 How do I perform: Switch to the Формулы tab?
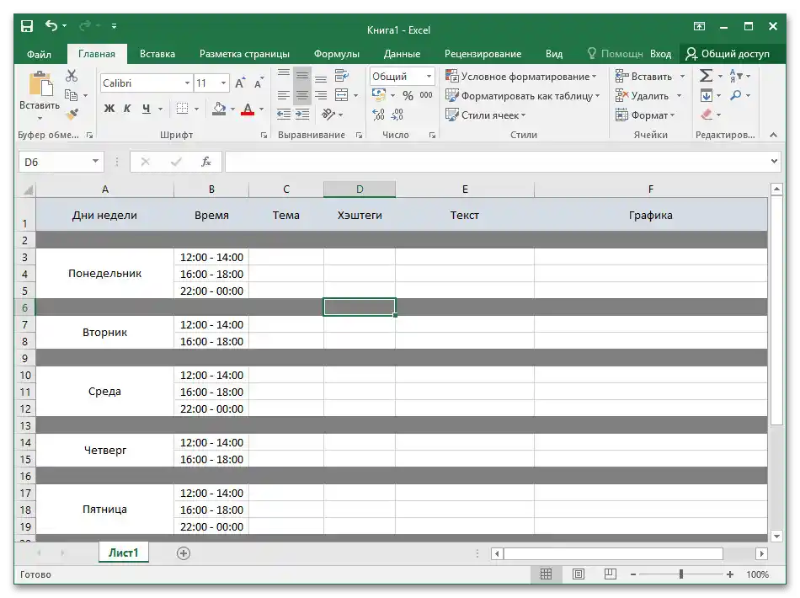337,54
